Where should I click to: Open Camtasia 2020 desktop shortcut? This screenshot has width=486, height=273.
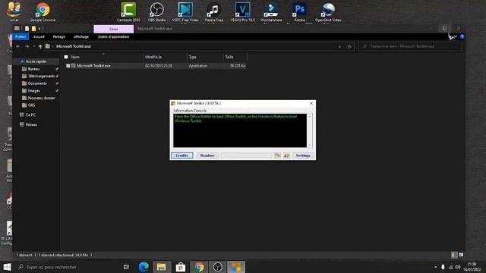click(128, 12)
